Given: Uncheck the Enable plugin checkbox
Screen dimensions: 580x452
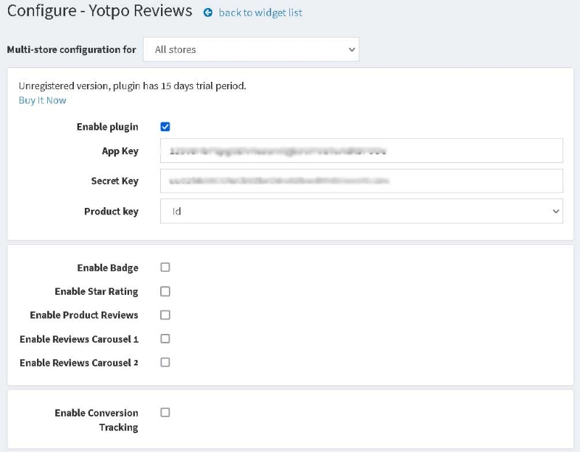Looking at the screenshot, I should point(165,127).
